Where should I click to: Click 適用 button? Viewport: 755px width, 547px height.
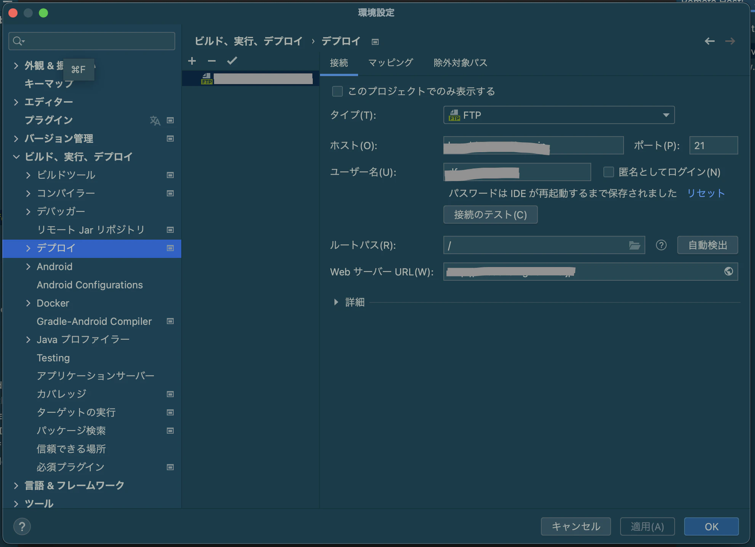tap(647, 527)
